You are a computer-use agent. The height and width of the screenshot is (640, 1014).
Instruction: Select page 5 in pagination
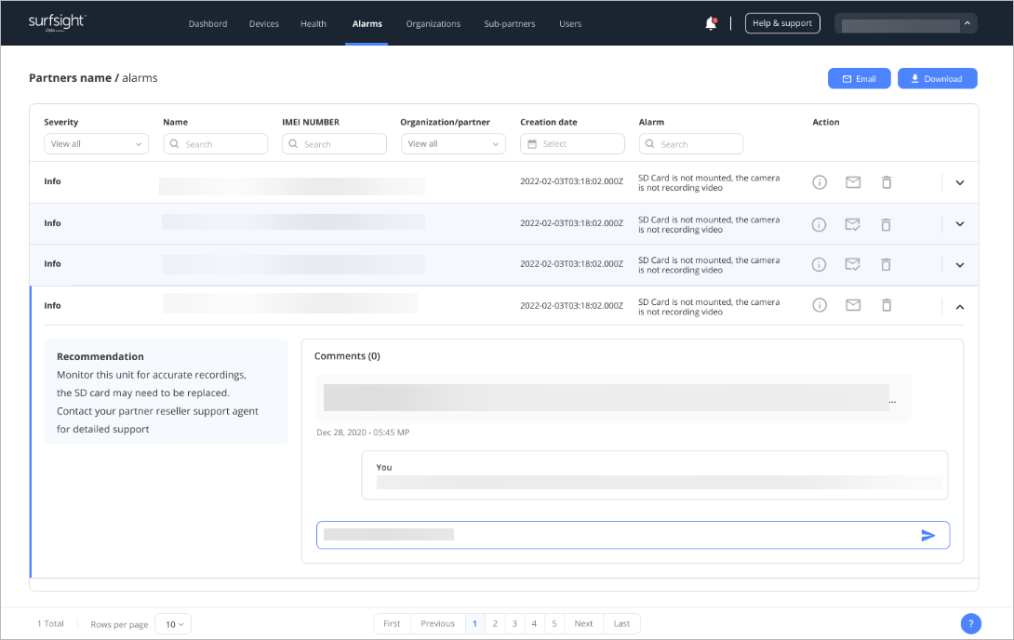(x=554, y=624)
